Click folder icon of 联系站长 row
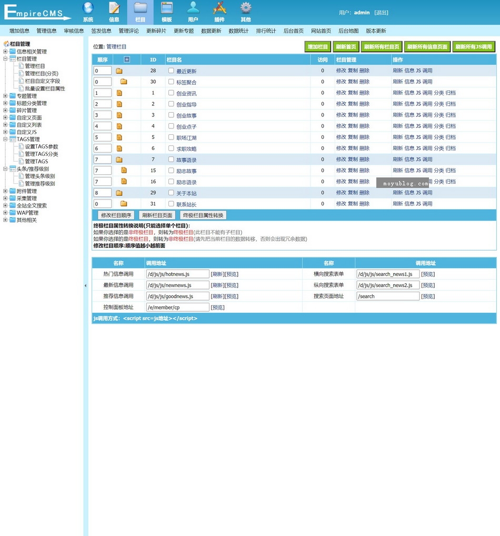This screenshot has width=500, height=536. [x=124, y=204]
